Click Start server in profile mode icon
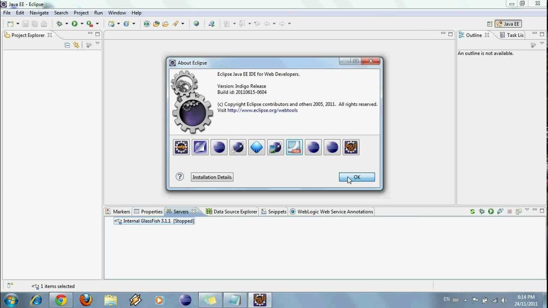This screenshot has height=308, width=548. [x=500, y=212]
